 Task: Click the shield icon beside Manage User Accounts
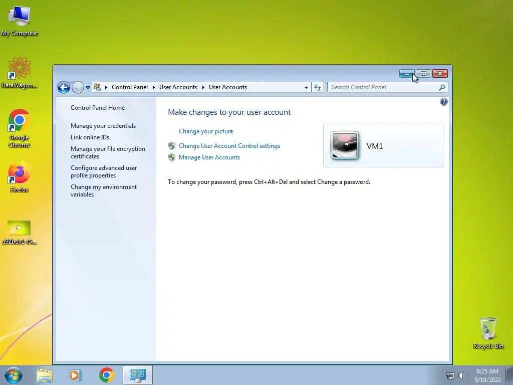[172, 157]
